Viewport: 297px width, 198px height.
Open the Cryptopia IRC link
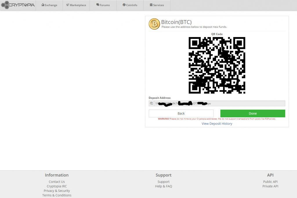(57, 186)
